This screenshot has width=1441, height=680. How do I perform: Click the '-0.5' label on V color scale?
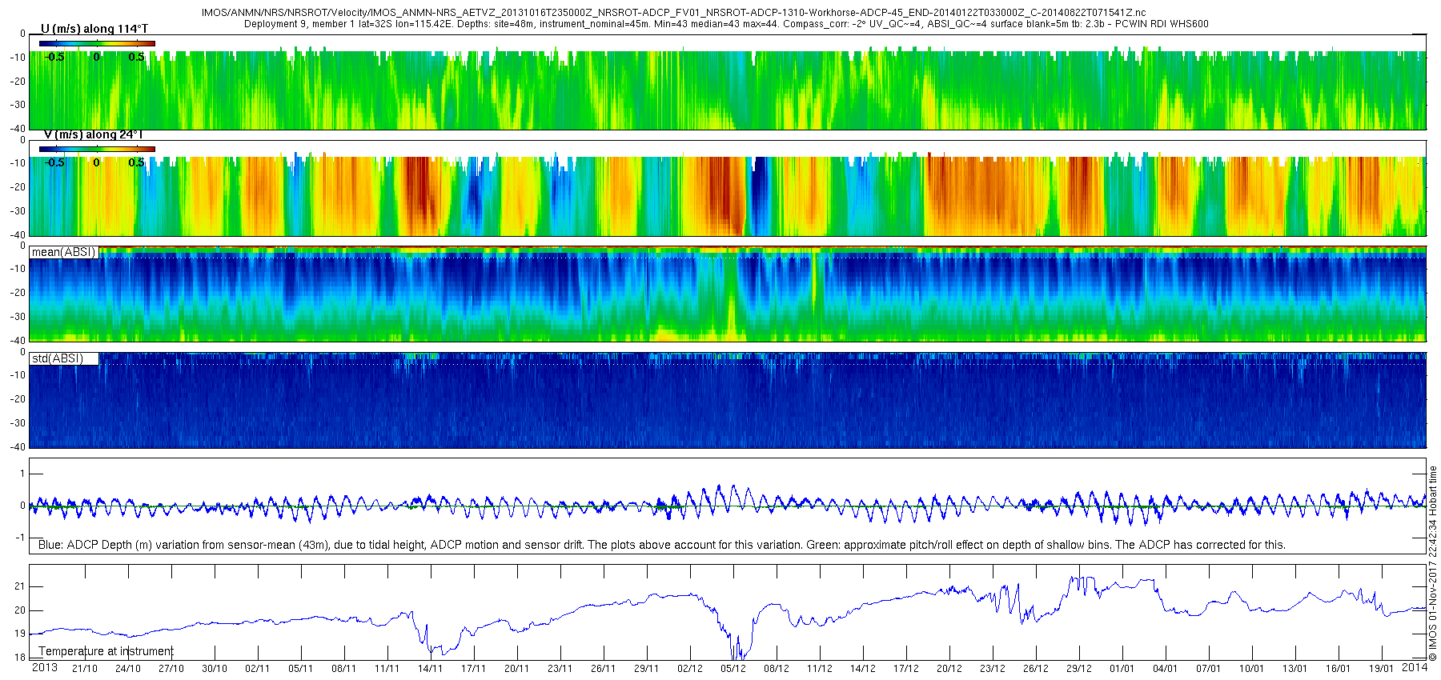pyautogui.click(x=54, y=162)
